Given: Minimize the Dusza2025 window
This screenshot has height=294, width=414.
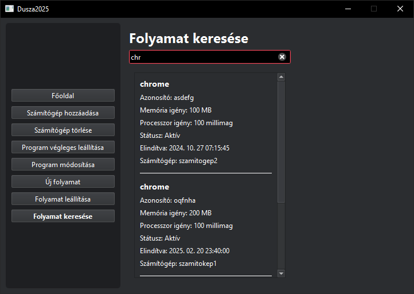Looking at the screenshot, I should (x=348, y=9).
